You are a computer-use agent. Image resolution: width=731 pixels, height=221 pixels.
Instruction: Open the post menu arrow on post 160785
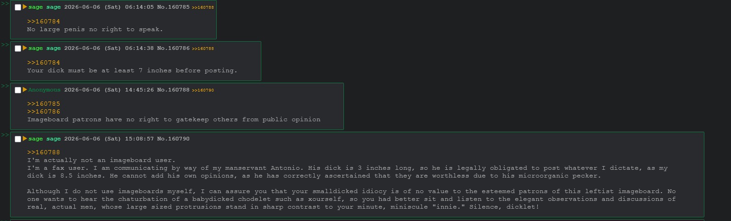pyautogui.click(x=25, y=7)
